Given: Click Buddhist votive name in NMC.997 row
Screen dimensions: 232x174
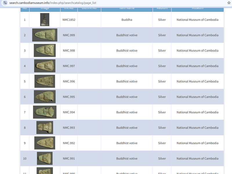Looking at the screenshot, I should coord(127,66).
